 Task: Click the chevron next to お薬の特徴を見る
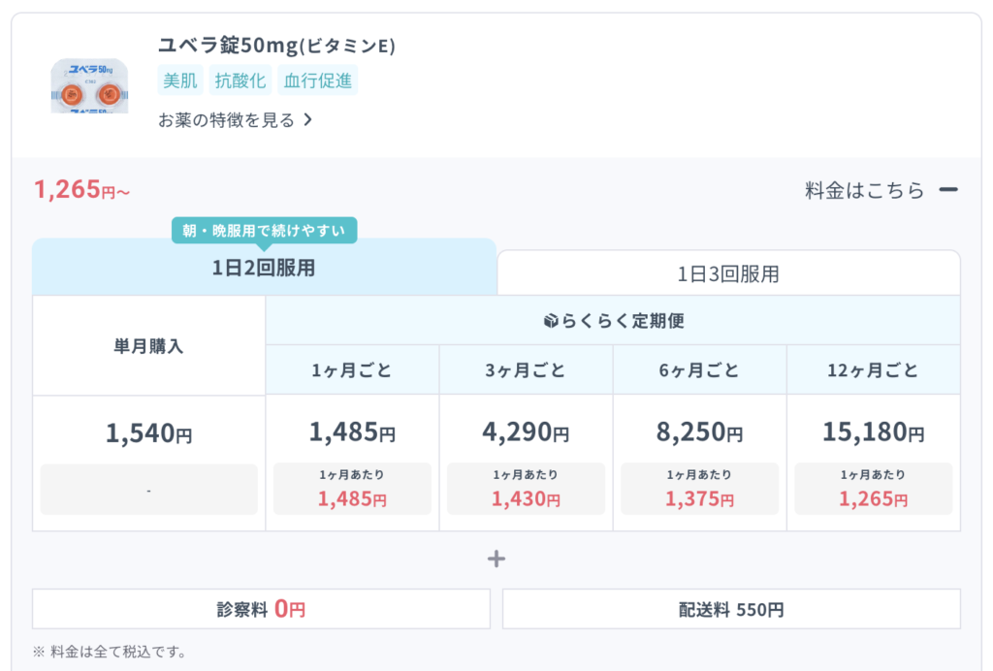[307, 120]
